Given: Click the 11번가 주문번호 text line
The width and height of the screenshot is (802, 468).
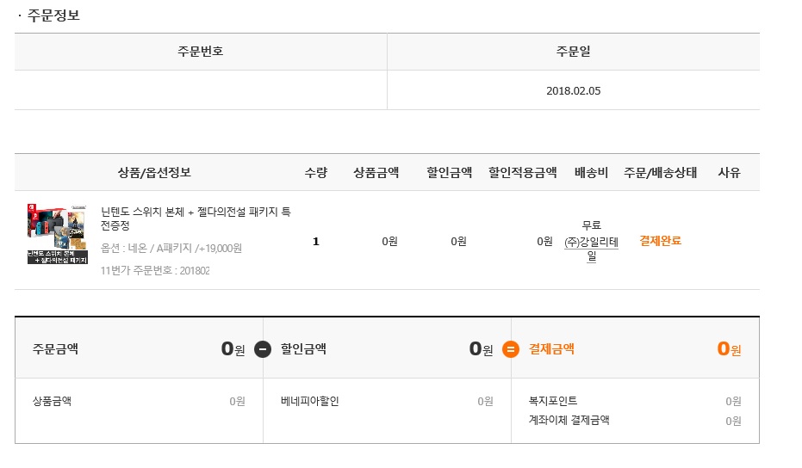Looking at the screenshot, I should click(155, 270).
